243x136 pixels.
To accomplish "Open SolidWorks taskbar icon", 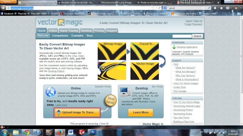I will click(x=82, y=132).
